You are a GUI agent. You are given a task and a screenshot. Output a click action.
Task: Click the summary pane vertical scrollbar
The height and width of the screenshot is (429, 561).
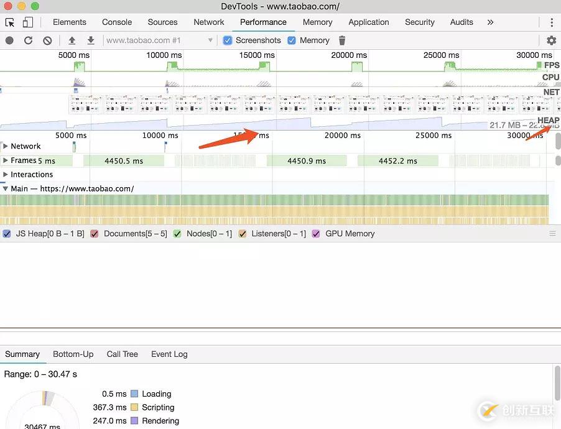click(557, 384)
